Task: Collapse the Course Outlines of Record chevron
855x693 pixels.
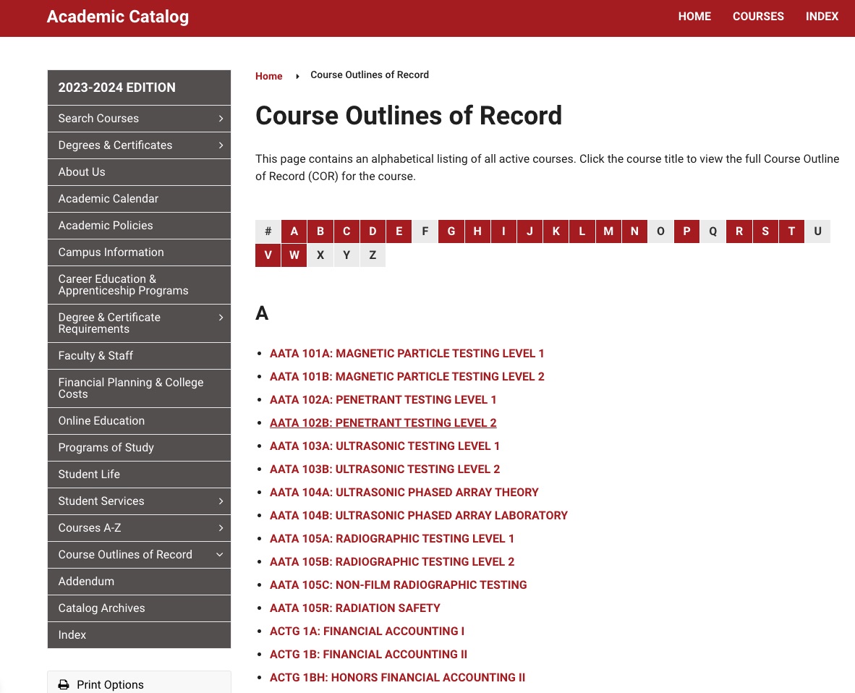Action: (220, 555)
